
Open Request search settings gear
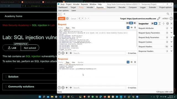click(x=63, y=53)
